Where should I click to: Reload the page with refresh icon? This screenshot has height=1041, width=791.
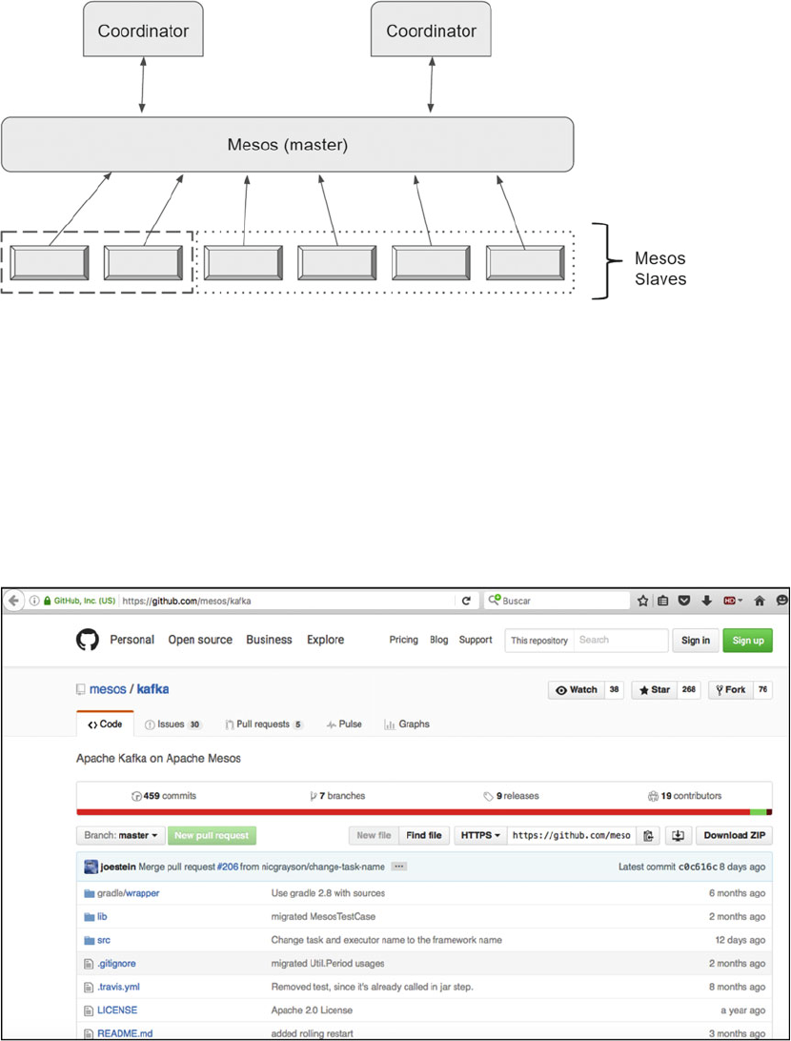point(466,601)
